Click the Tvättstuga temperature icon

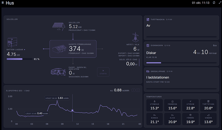pos(208,101)
